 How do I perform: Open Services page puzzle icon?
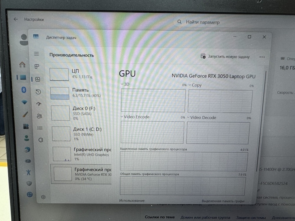(x=41, y=140)
